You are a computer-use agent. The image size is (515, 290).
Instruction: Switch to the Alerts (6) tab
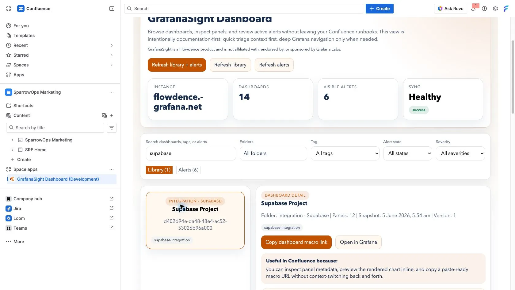pyautogui.click(x=189, y=170)
